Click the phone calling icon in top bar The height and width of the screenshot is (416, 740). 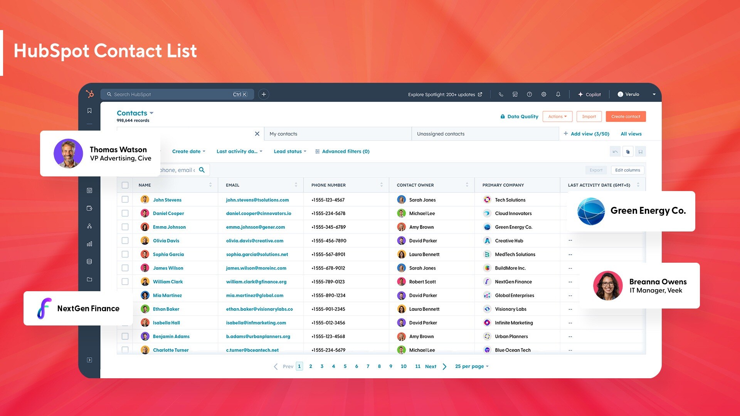[x=501, y=94]
